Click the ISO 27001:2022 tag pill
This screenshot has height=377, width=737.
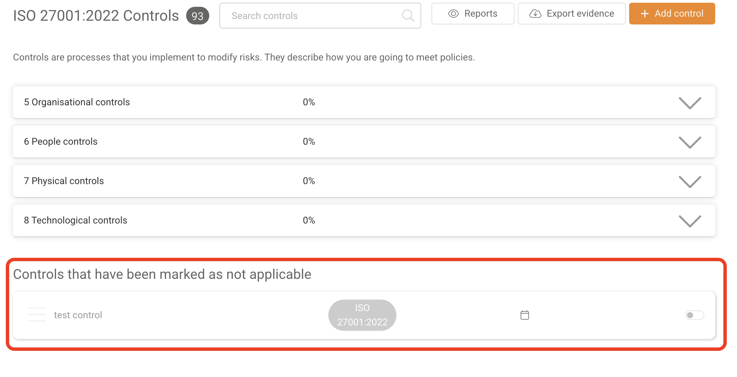click(x=362, y=315)
